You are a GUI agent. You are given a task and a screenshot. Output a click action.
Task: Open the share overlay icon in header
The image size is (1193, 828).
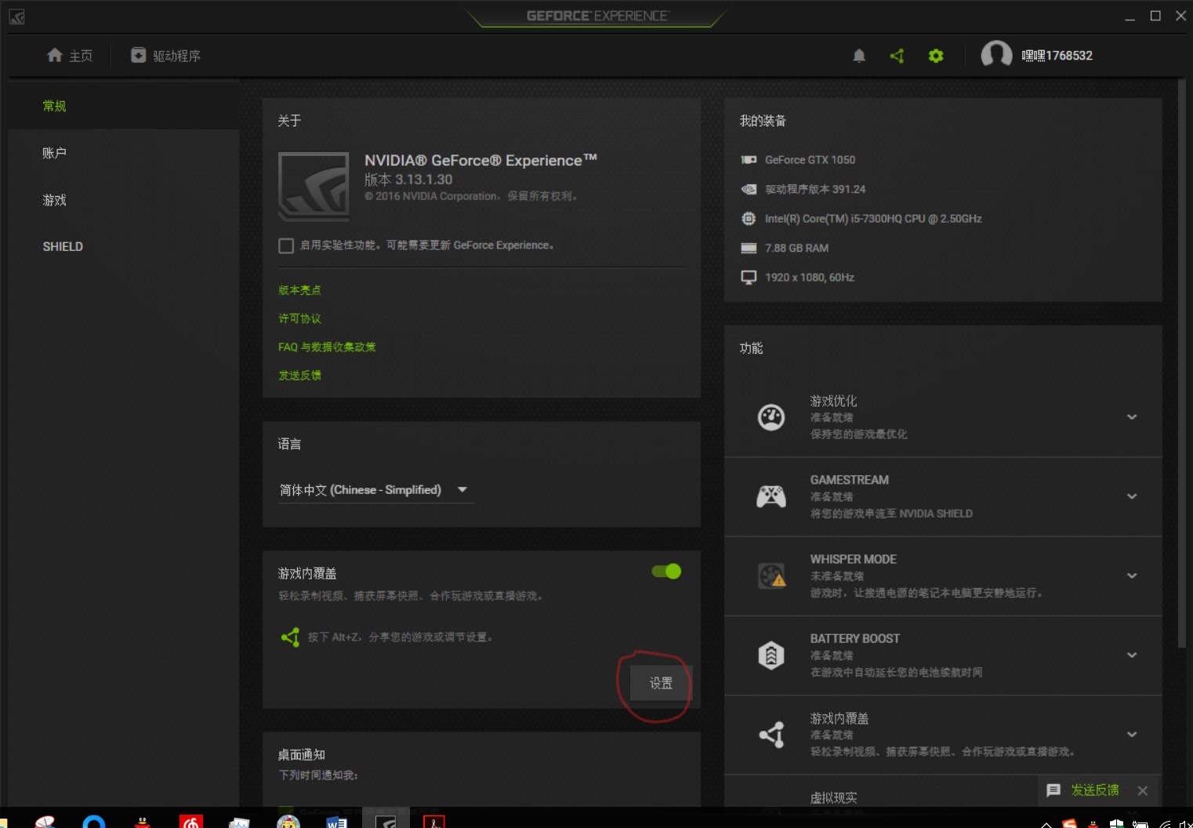click(897, 56)
